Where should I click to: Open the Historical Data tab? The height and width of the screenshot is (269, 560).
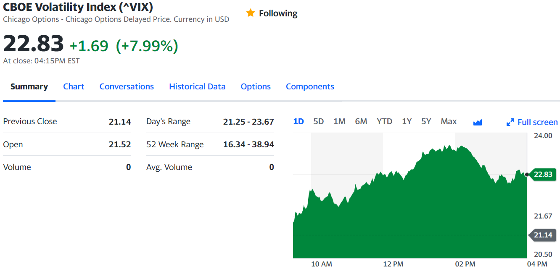(197, 86)
